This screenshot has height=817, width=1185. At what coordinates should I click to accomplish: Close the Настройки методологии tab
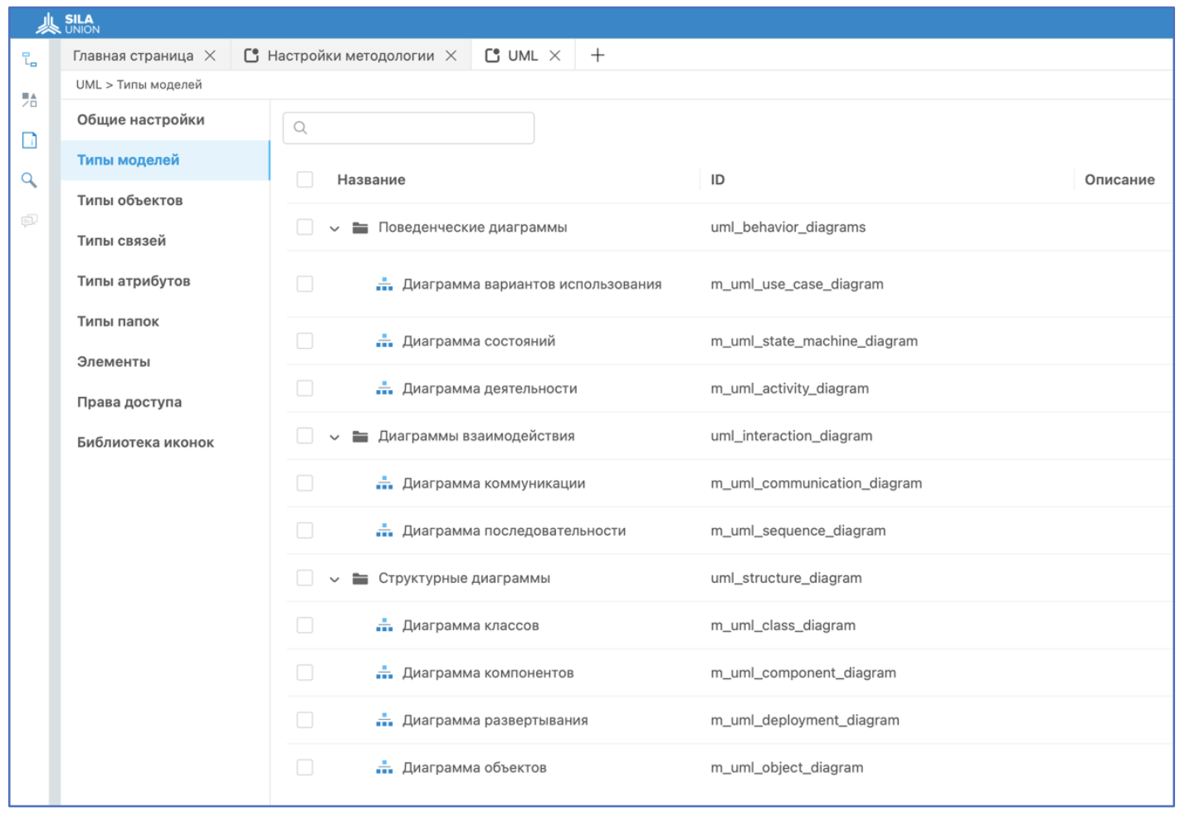point(451,56)
